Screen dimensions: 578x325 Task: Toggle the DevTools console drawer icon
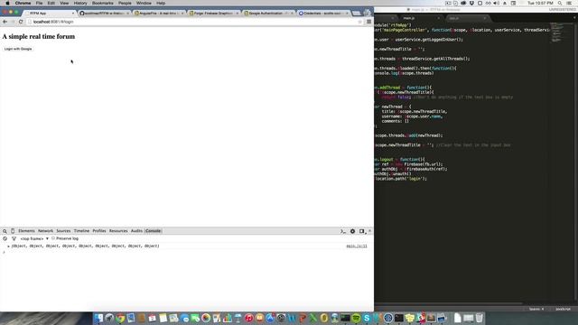[x=343, y=231]
